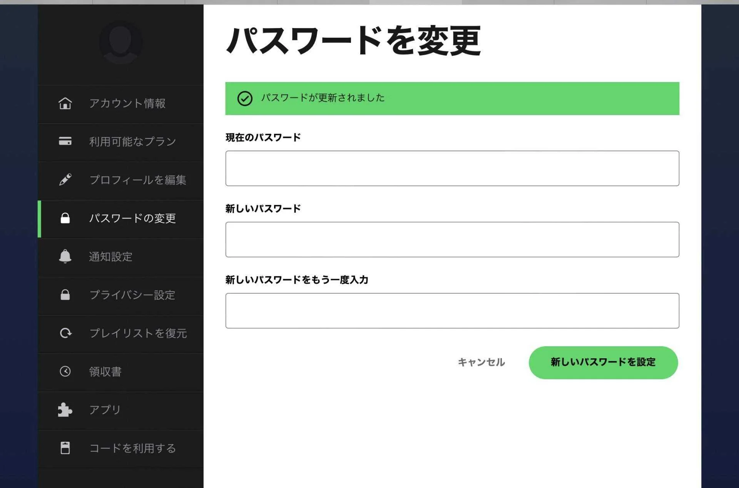The image size is (739, 488).
Task: Select パスワードの変更 in the sidebar
Action: (x=120, y=219)
